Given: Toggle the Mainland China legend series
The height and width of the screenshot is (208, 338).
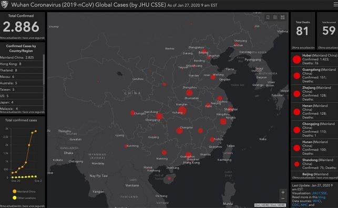Looking at the screenshot, I should coord(24,191).
